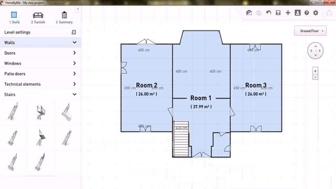Open the Ground Floor dropdown
Image resolution: width=336 pixels, height=189 pixels.
[310, 31]
